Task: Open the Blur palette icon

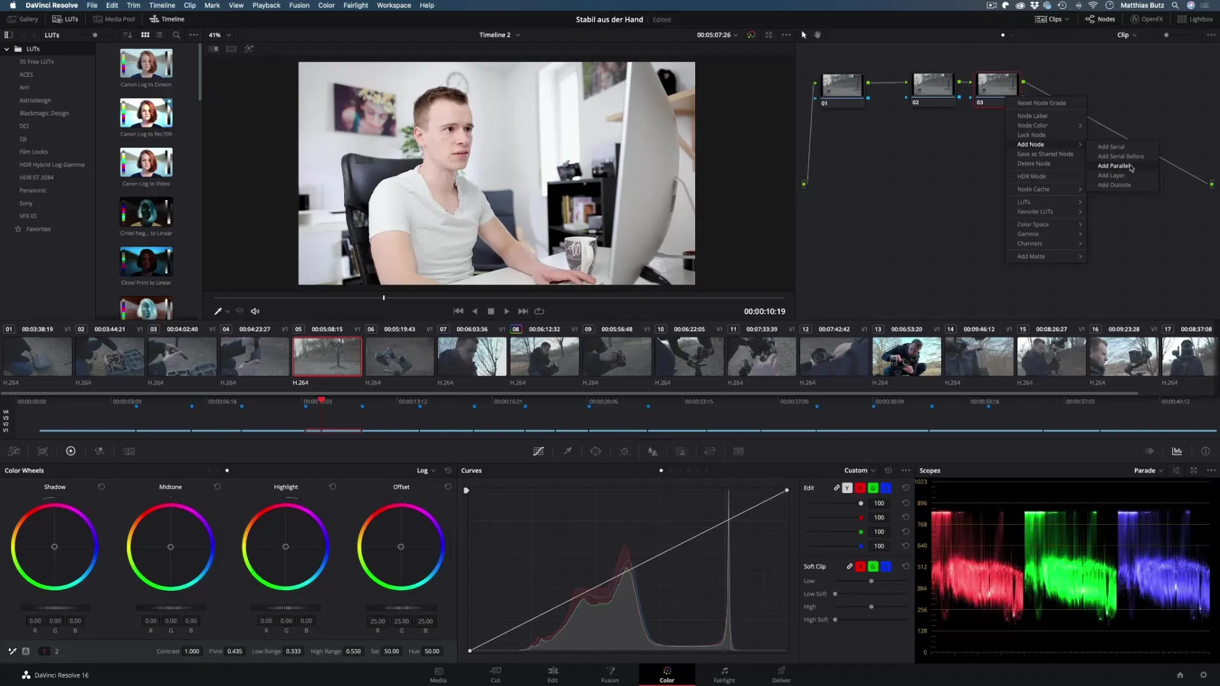Action: coord(653,451)
